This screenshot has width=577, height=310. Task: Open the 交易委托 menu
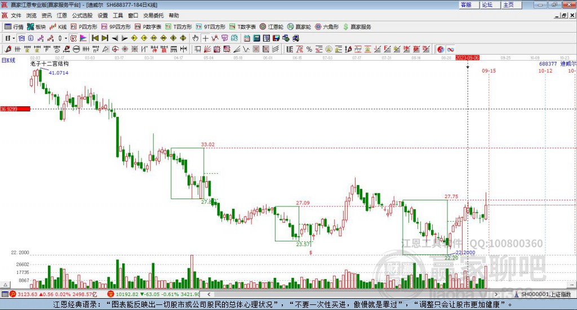(153, 15)
